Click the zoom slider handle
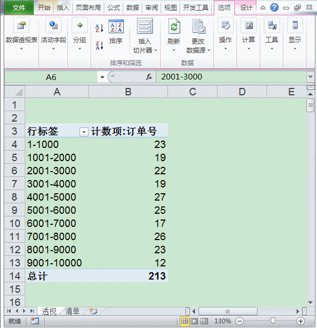317x328 pixels. click(272, 321)
